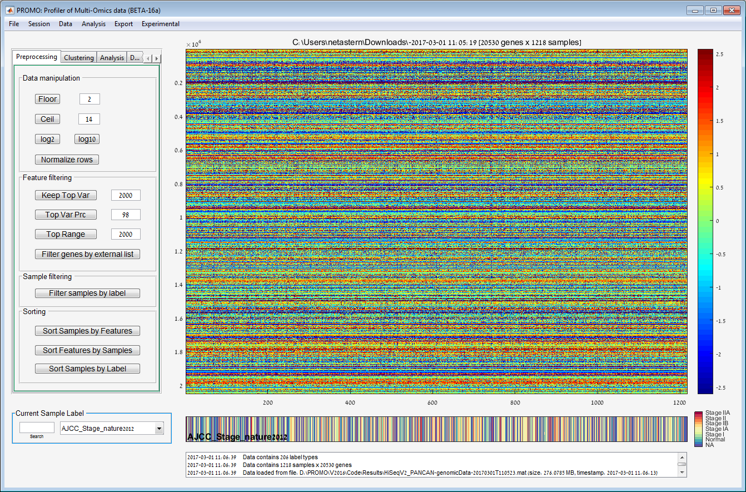
Task: Open the AJCC_Stage_nature2012 label dropdown
Action: (160, 428)
